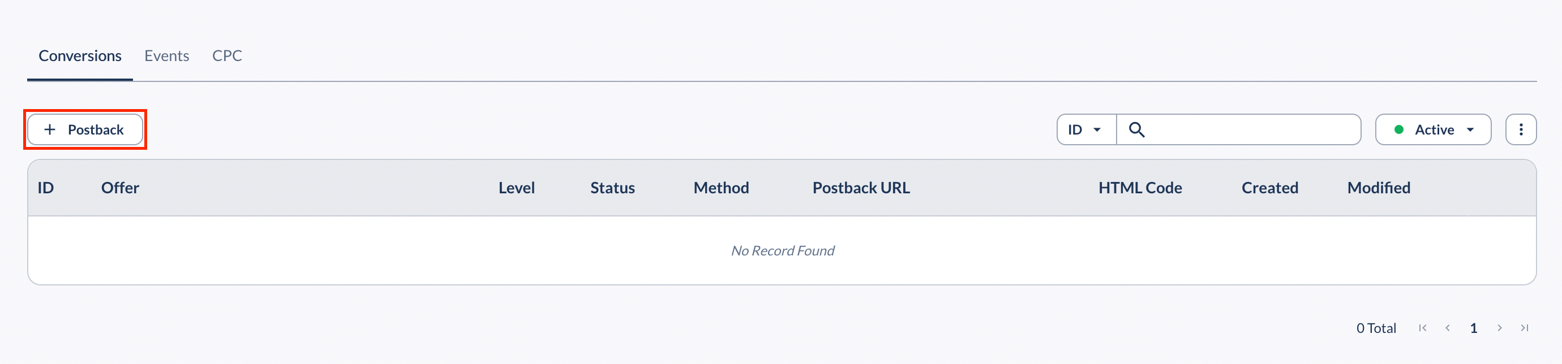The height and width of the screenshot is (364, 1562).
Task: Select page number 1
Action: coord(1474,328)
